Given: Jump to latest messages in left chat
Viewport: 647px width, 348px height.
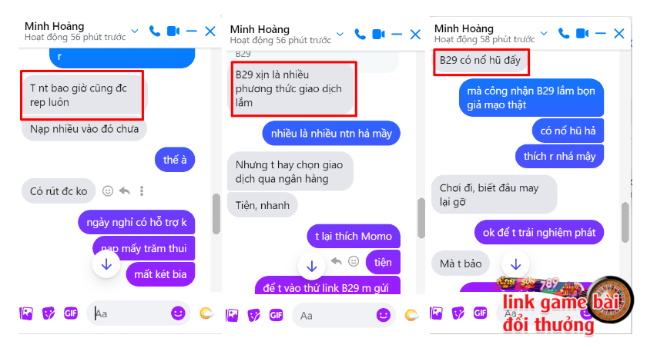Looking at the screenshot, I should 106,264.
